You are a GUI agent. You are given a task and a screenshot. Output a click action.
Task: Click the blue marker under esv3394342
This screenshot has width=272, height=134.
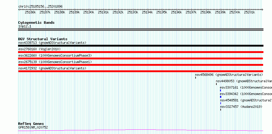221,97
